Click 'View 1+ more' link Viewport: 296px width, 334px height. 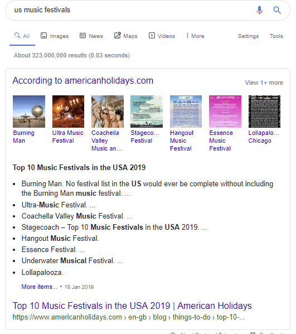264,83
